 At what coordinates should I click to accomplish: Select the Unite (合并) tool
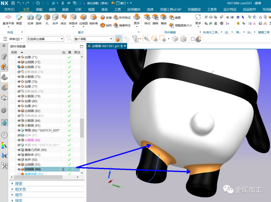coord(55,19)
